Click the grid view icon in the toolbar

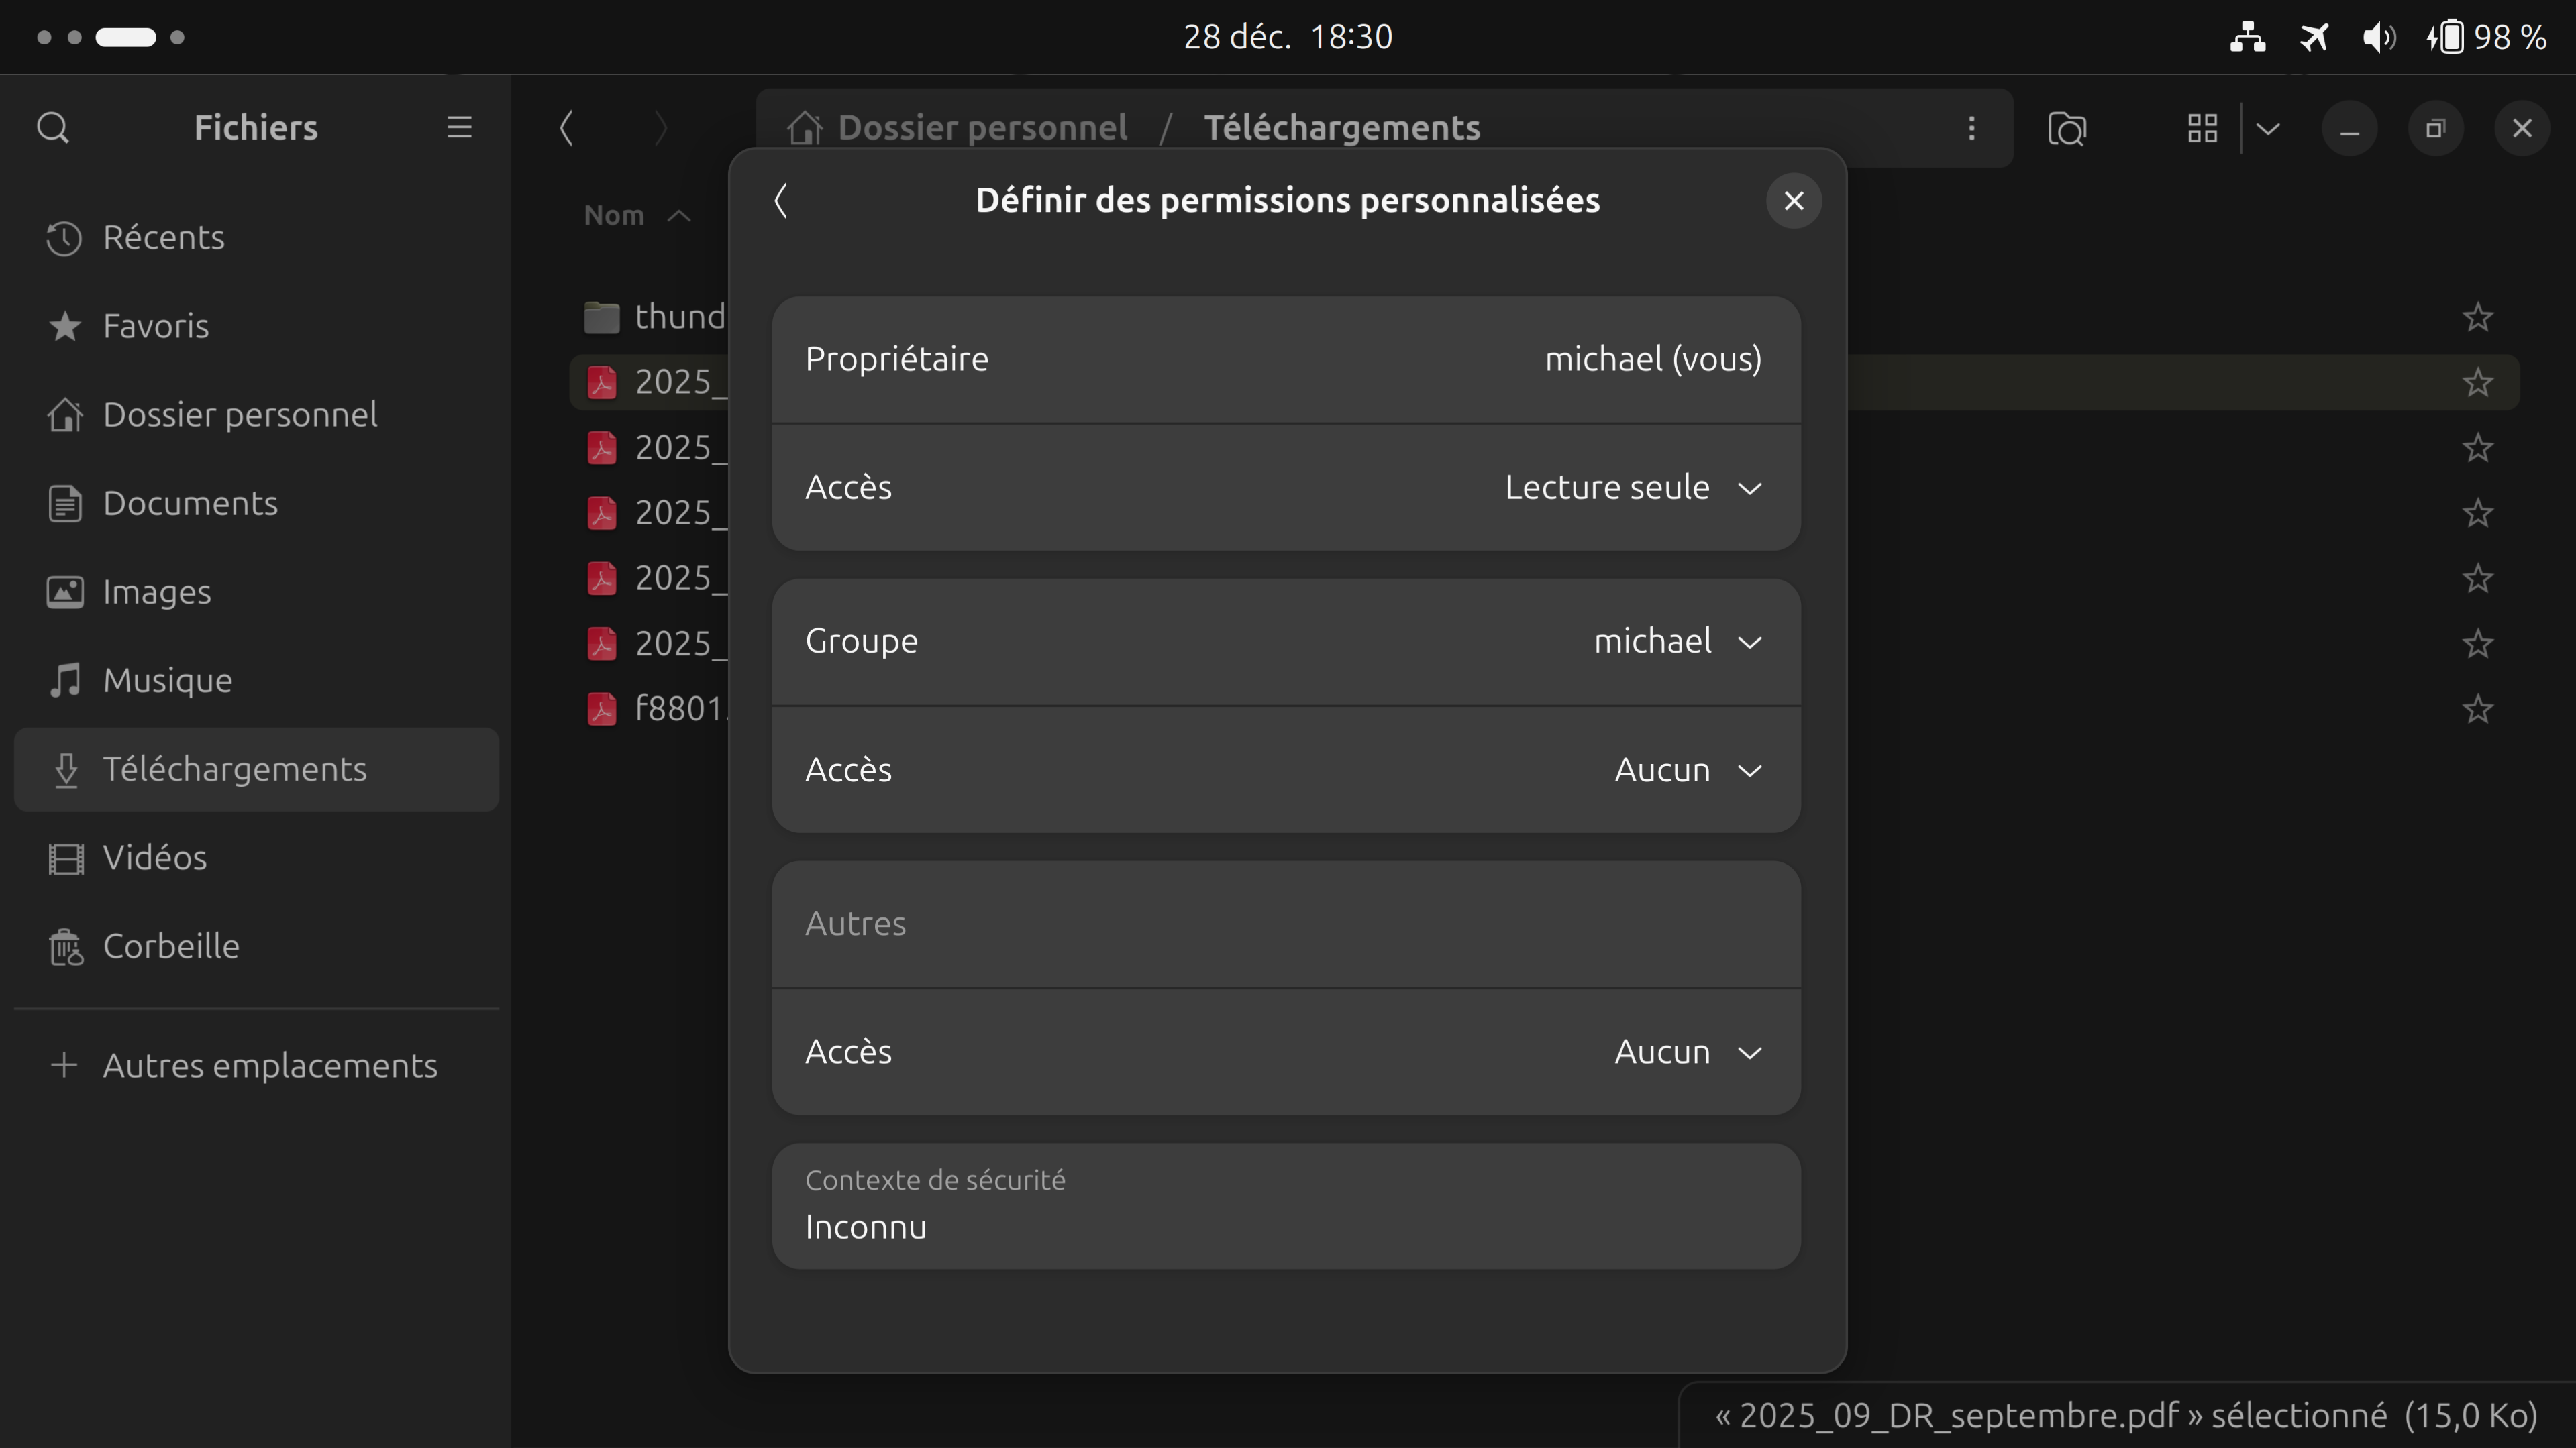[x=2202, y=128]
